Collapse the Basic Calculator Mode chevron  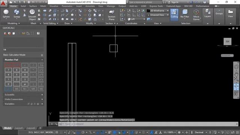[42, 55]
